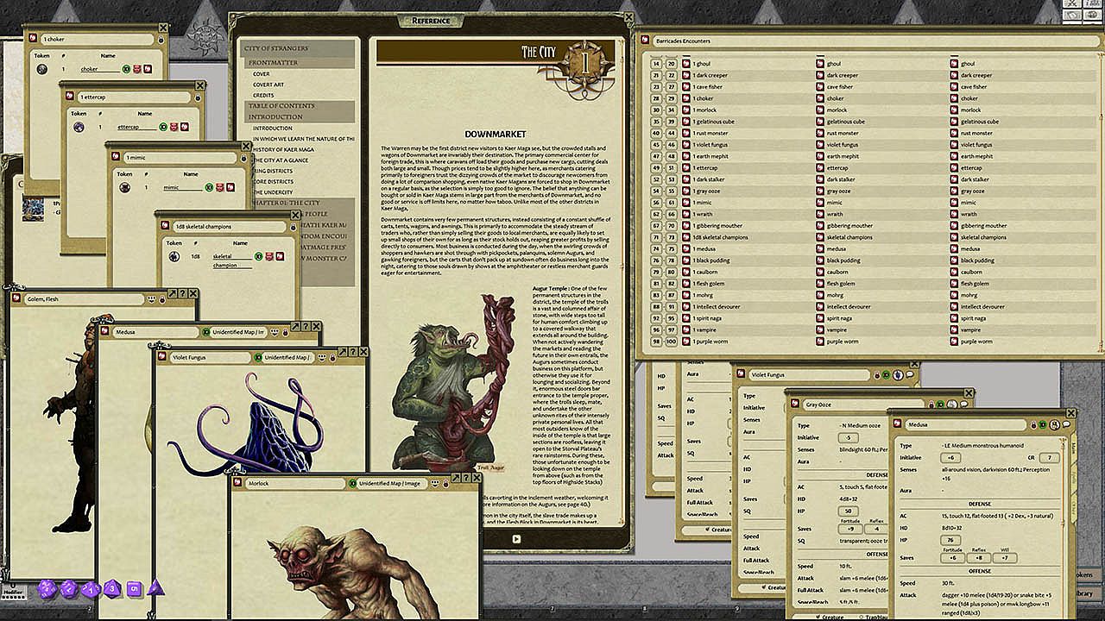Click the 'choker' name field in 1 choker window

99,69
